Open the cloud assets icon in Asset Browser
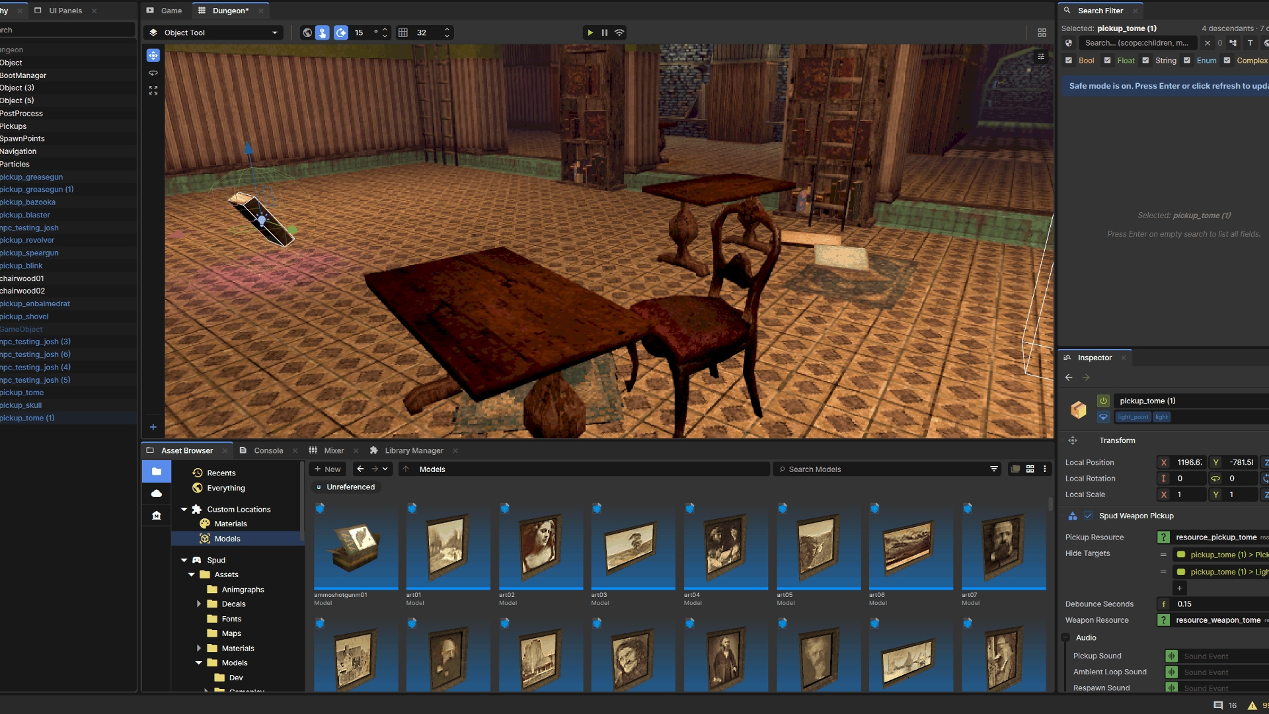The image size is (1269, 714). click(x=156, y=493)
